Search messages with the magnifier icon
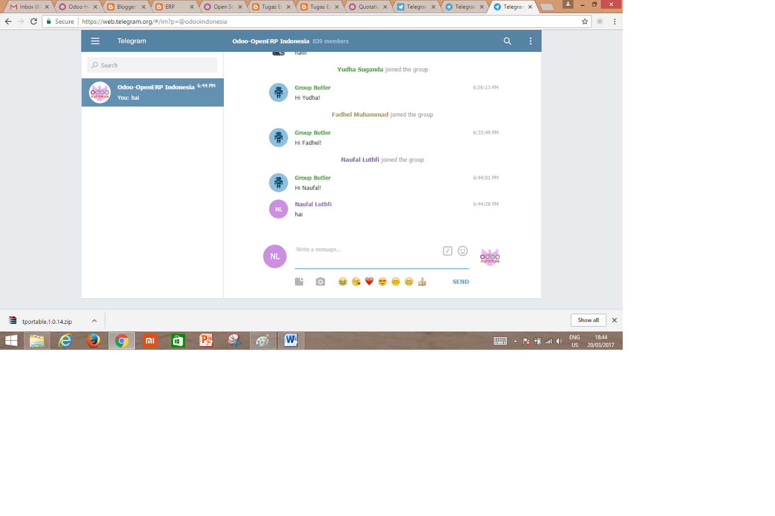 click(507, 41)
